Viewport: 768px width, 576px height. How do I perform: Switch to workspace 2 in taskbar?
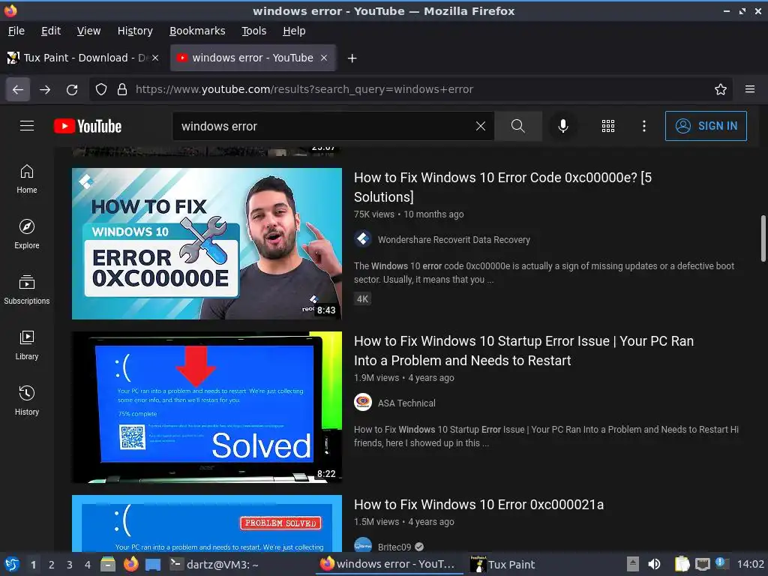tap(52, 565)
